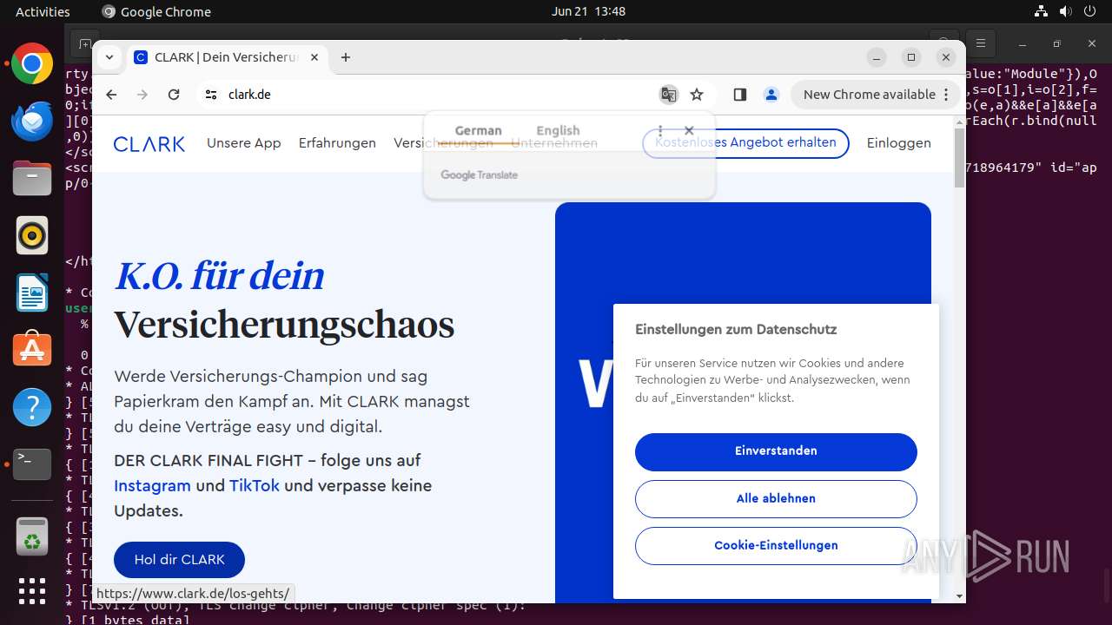The height and width of the screenshot is (625, 1112).
Task: Click the CLARK logo
Action: (x=149, y=144)
